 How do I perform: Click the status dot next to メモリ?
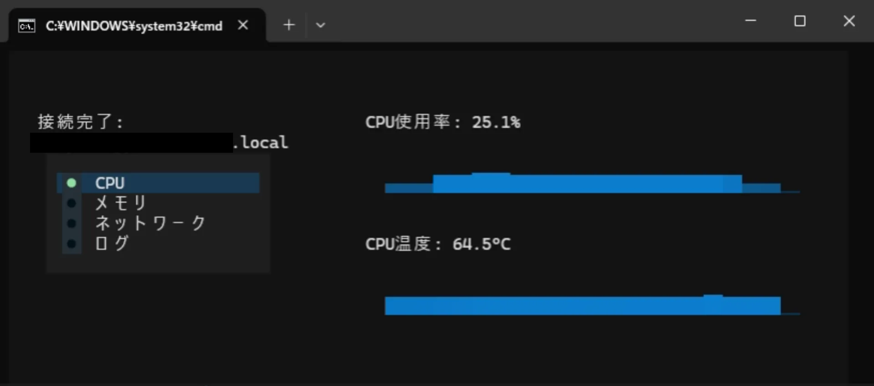[x=71, y=203]
